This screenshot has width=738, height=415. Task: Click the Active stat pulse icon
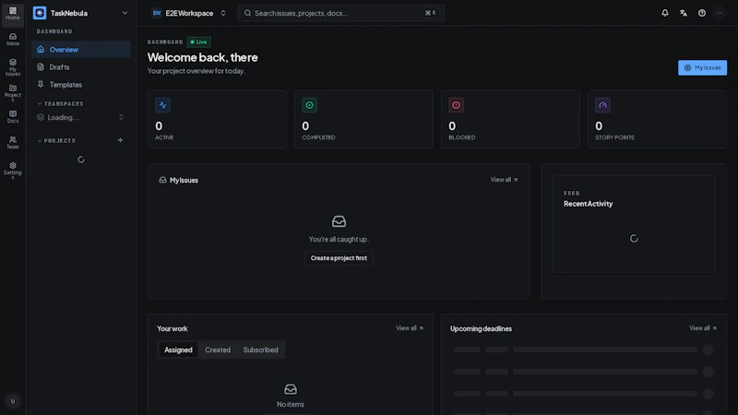[x=163, y=105]
